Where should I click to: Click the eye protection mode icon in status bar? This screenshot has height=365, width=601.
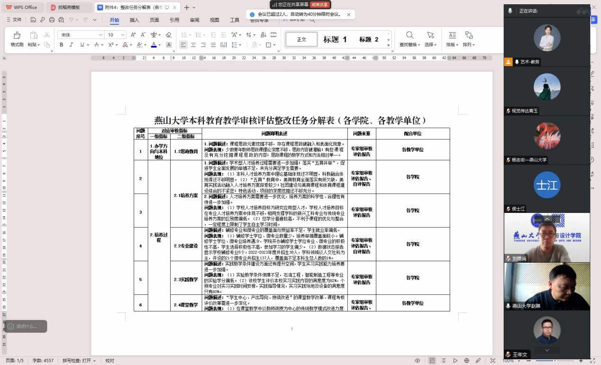(418, 361)
